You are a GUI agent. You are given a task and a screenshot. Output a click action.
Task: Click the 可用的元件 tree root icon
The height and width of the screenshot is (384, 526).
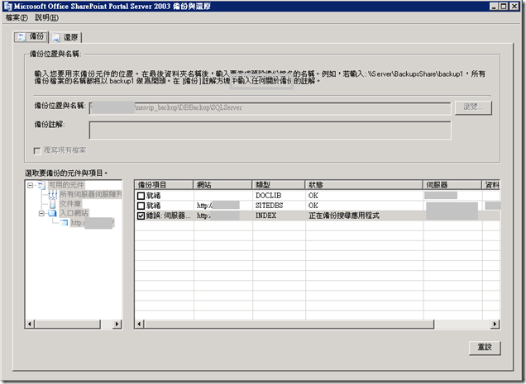tap(41, 185)
